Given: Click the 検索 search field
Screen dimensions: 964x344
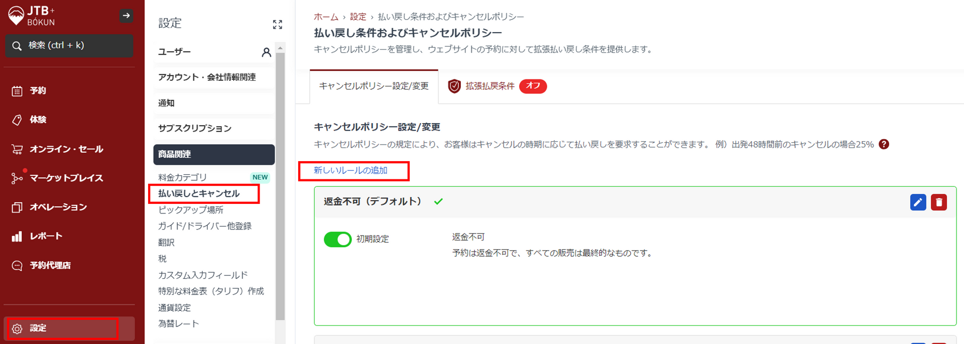Looking at the screenshot, I should 69,46.
